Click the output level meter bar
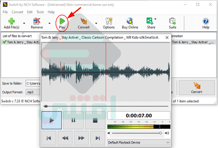218x148 pixels. tap(139, 127)
